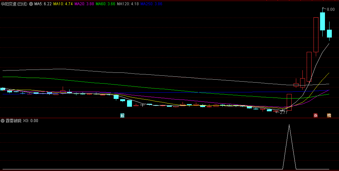Click the 8.00 high price label
339x171 pixels.
(x=331, y=9)
